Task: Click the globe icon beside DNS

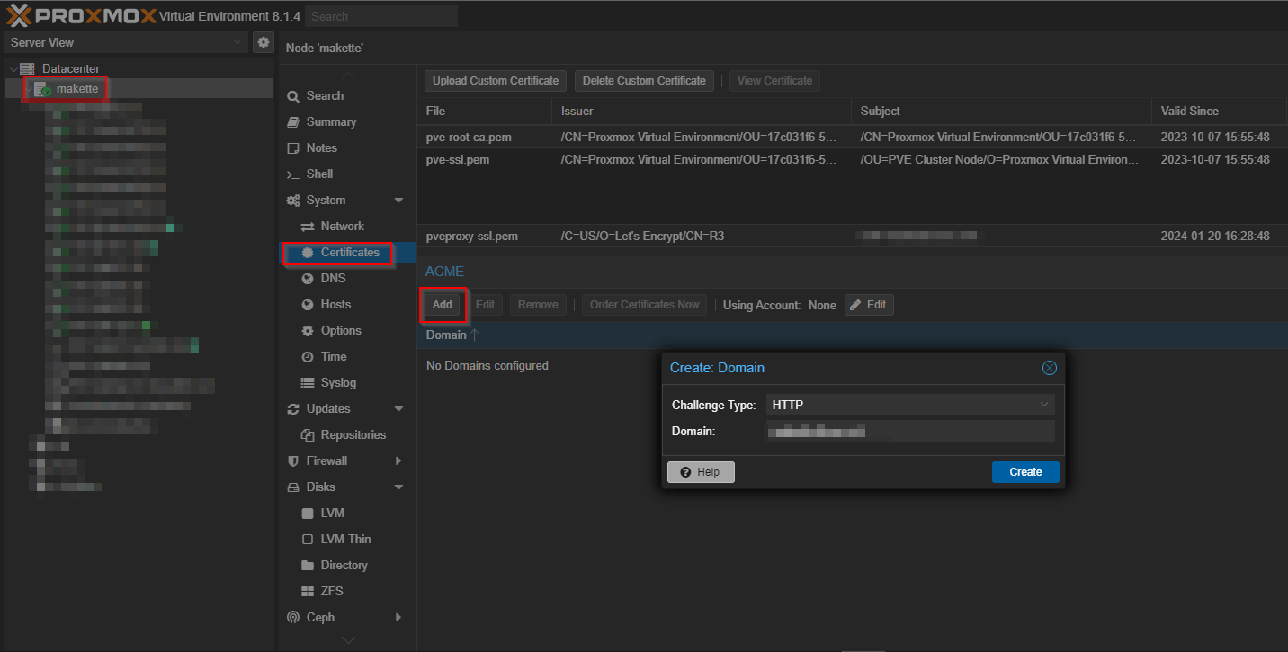Action: pos(308,279)
